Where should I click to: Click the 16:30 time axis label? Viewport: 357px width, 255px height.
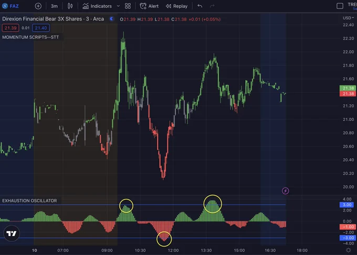tap(270, 250)
